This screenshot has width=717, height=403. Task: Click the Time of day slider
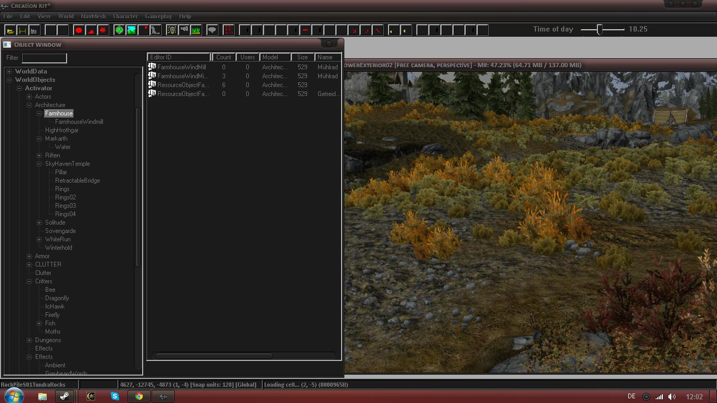click(x=599, y=29)
